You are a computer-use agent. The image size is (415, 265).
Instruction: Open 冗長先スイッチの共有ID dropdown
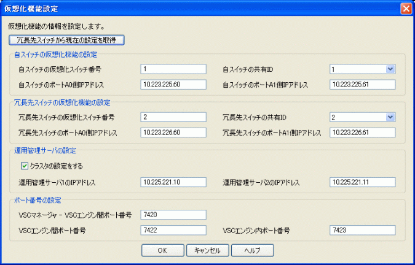pos(390,117)
